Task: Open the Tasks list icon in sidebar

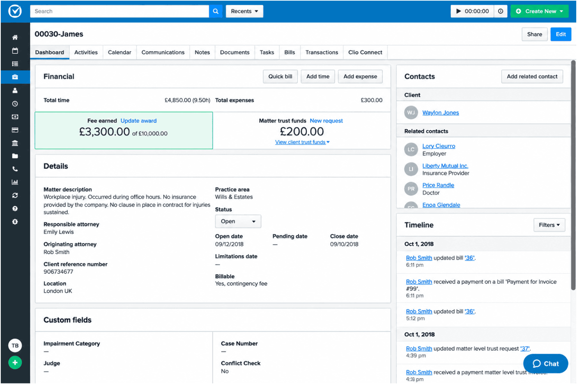Action: click(x=15, y=64)
